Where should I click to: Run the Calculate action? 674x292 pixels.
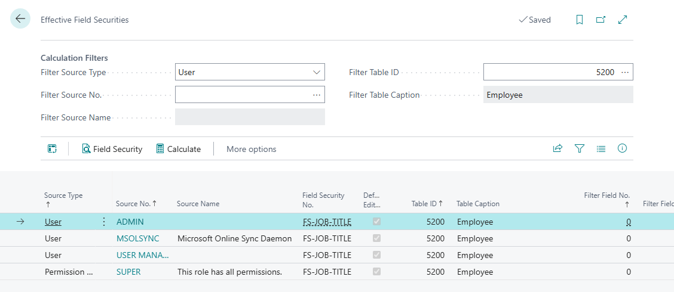[179, 149]
